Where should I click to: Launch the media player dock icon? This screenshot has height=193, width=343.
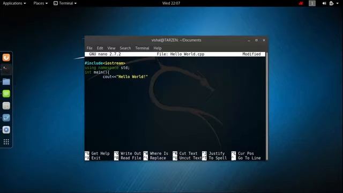pyautogui.click(x=6, y=130)
